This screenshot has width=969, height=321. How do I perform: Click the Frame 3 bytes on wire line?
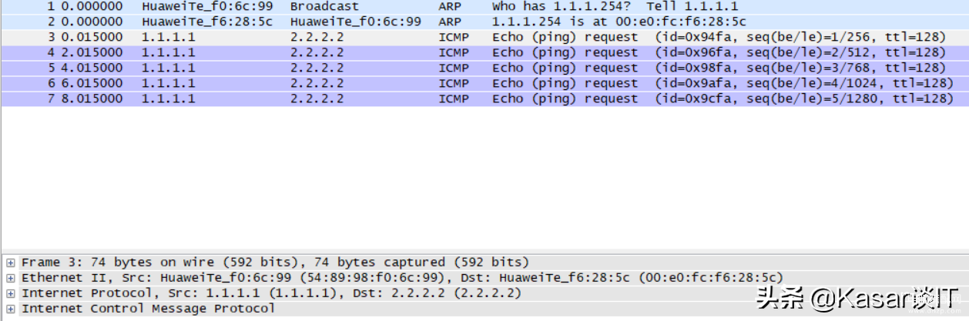coord(275,262)
